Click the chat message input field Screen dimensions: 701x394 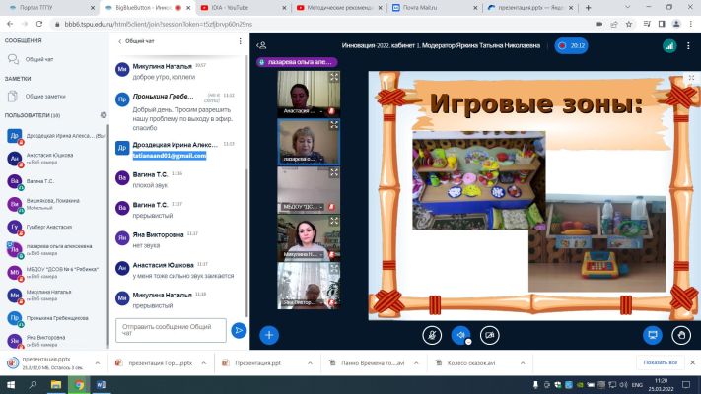(x=171, y=330)
